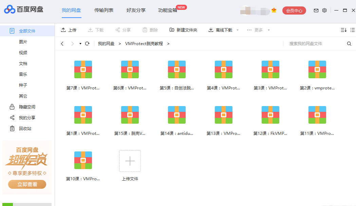Open 隐藏空间 with the lock icon
This screenshot has height=206, width=356.
tap(22, 107)
